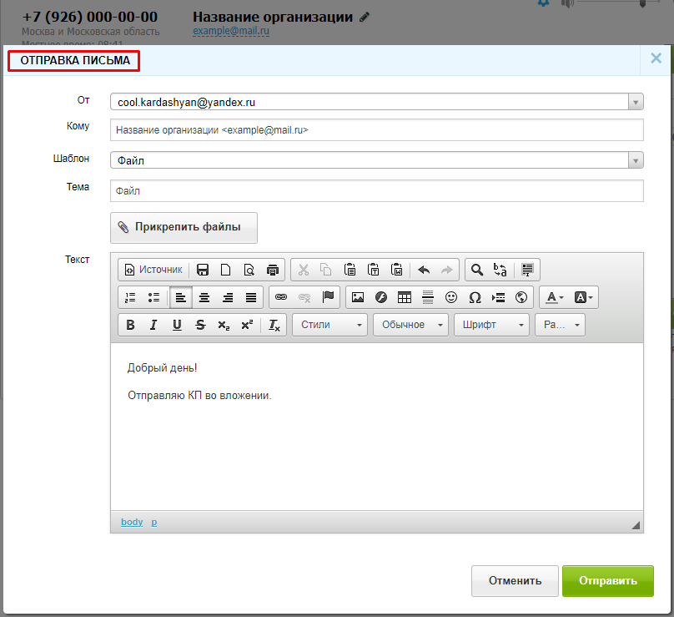The height and width of the screenshot is (617, 674).
Task: Click the Preview document icon
Action: pos(249,270)
